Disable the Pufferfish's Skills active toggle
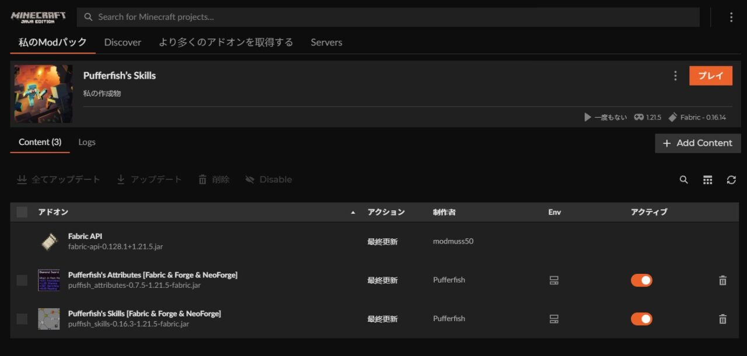The width and height of the screenshot is (747, 356). [641, 319]
